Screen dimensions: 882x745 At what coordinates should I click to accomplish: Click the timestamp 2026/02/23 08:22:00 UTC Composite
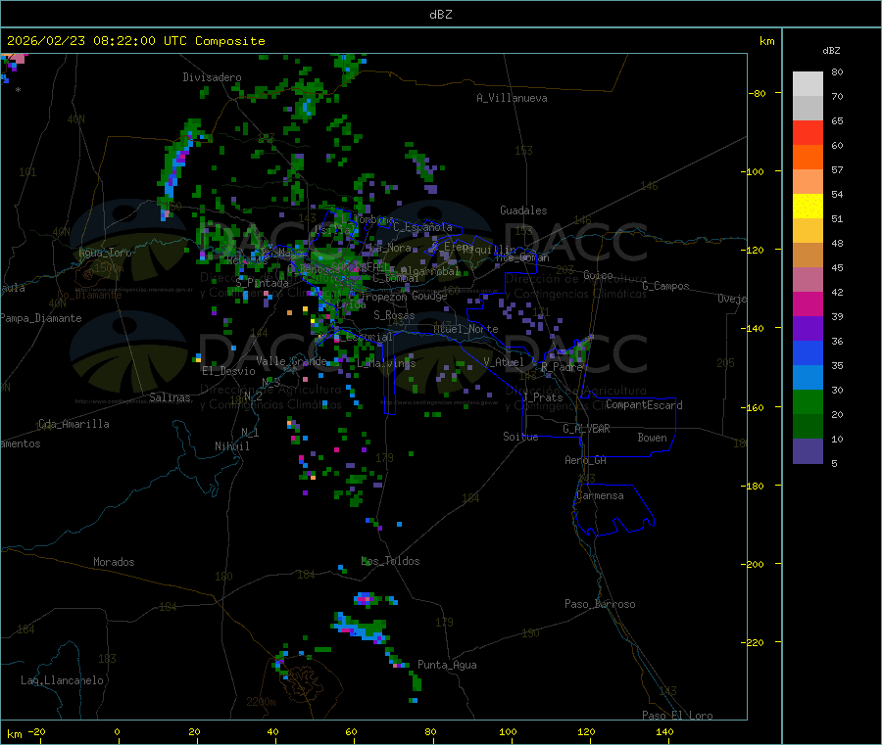[x=135, y=41]
